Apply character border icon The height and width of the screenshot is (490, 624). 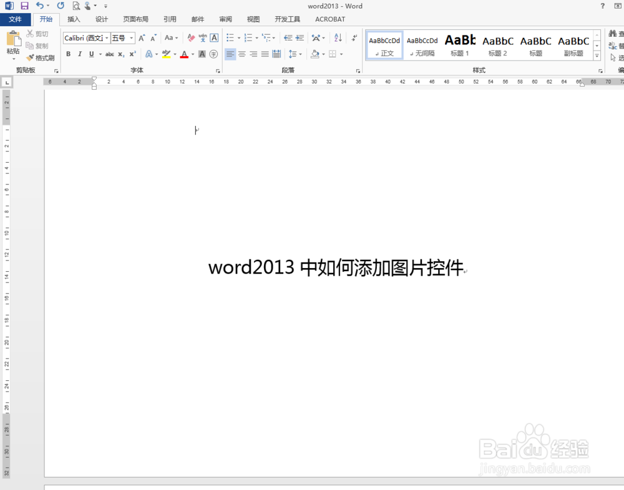(214, 38)
